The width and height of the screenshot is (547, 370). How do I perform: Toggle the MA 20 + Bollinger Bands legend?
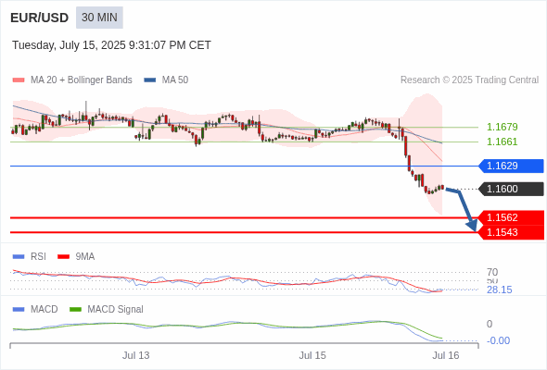click(72, 80)
